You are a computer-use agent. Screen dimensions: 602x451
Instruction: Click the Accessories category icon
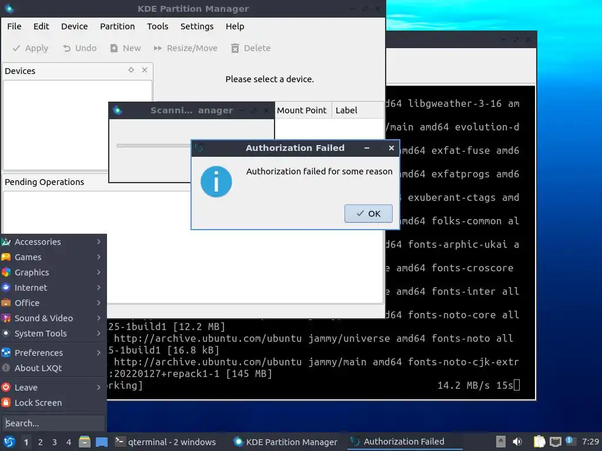6,241
